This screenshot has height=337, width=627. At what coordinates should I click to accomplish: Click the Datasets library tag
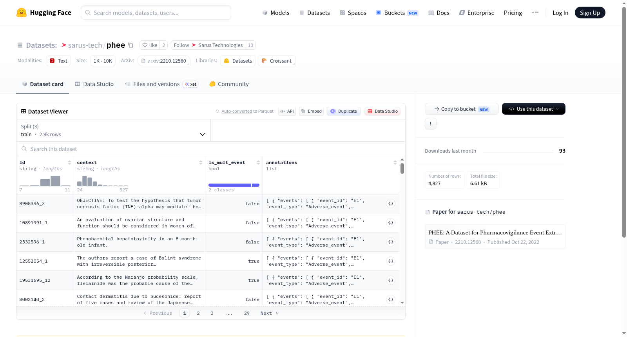(238, 61)
